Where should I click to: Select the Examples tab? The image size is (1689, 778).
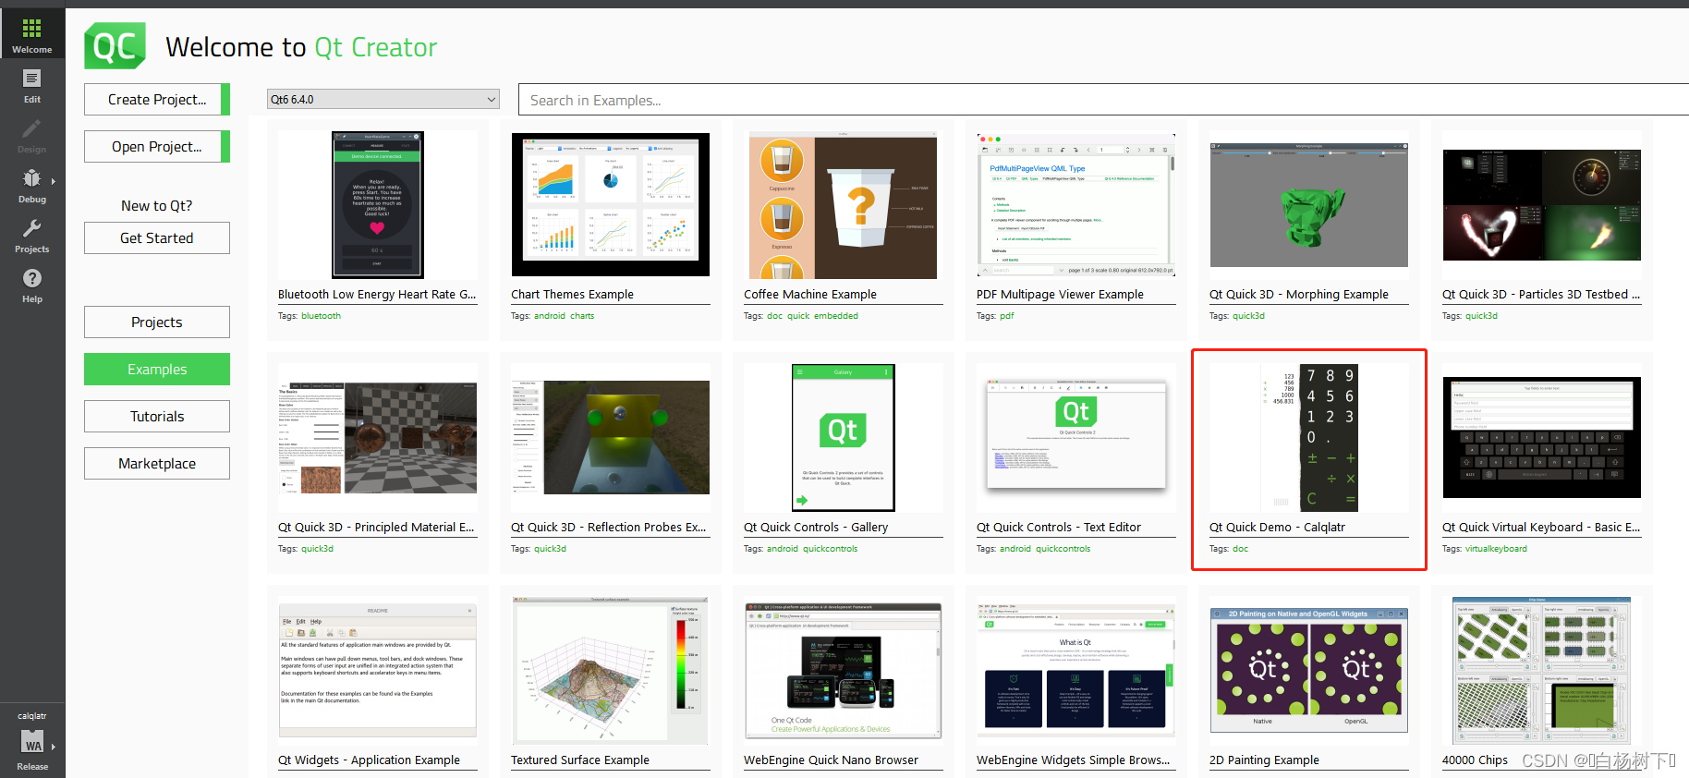tap(157, 369)
